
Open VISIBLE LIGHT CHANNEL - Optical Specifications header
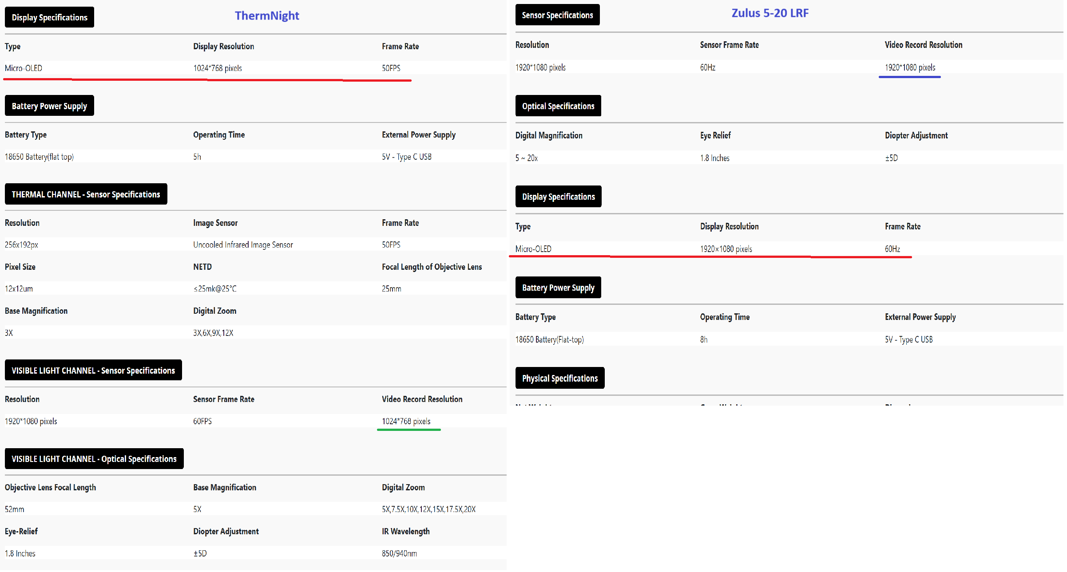point(94,458)
